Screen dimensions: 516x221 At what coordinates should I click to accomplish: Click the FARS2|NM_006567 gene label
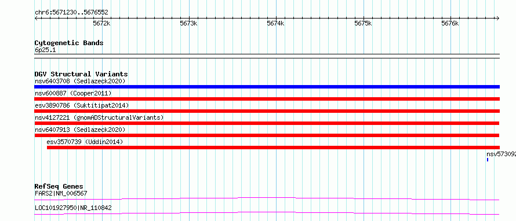[x=61, y=193]
